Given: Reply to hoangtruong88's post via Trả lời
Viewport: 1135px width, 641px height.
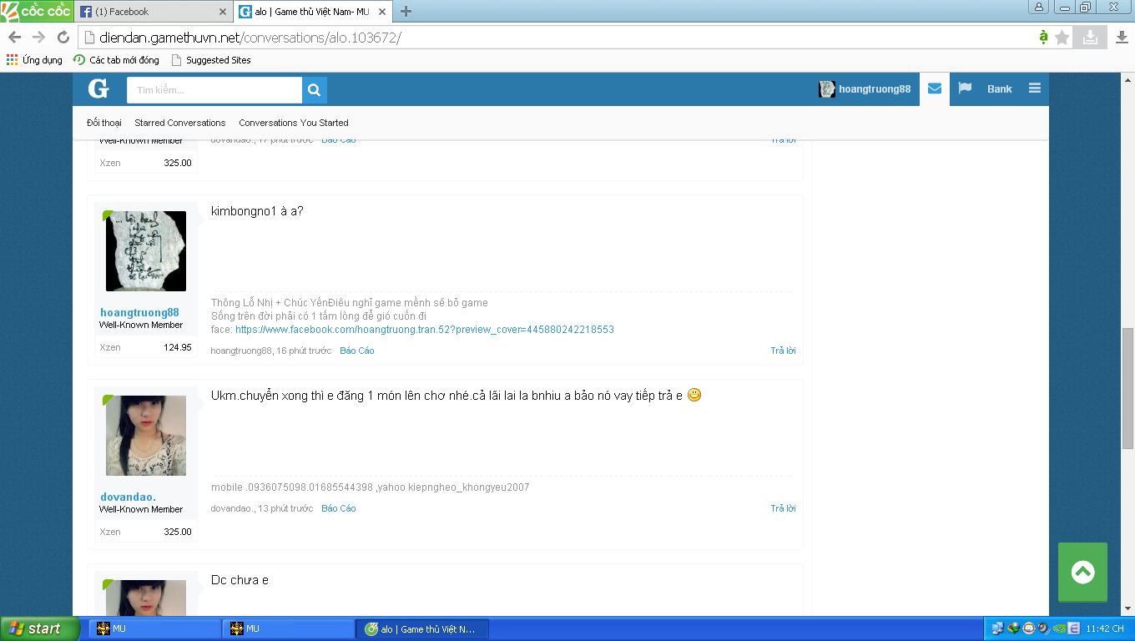Looking at the screenshot, I should coord(783,351).
